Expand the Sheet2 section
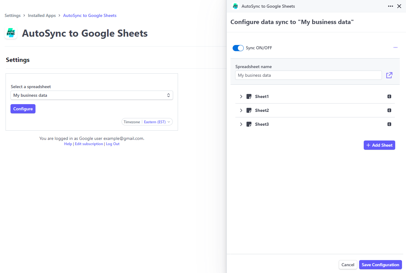406x273 pixels. (241, 110)
